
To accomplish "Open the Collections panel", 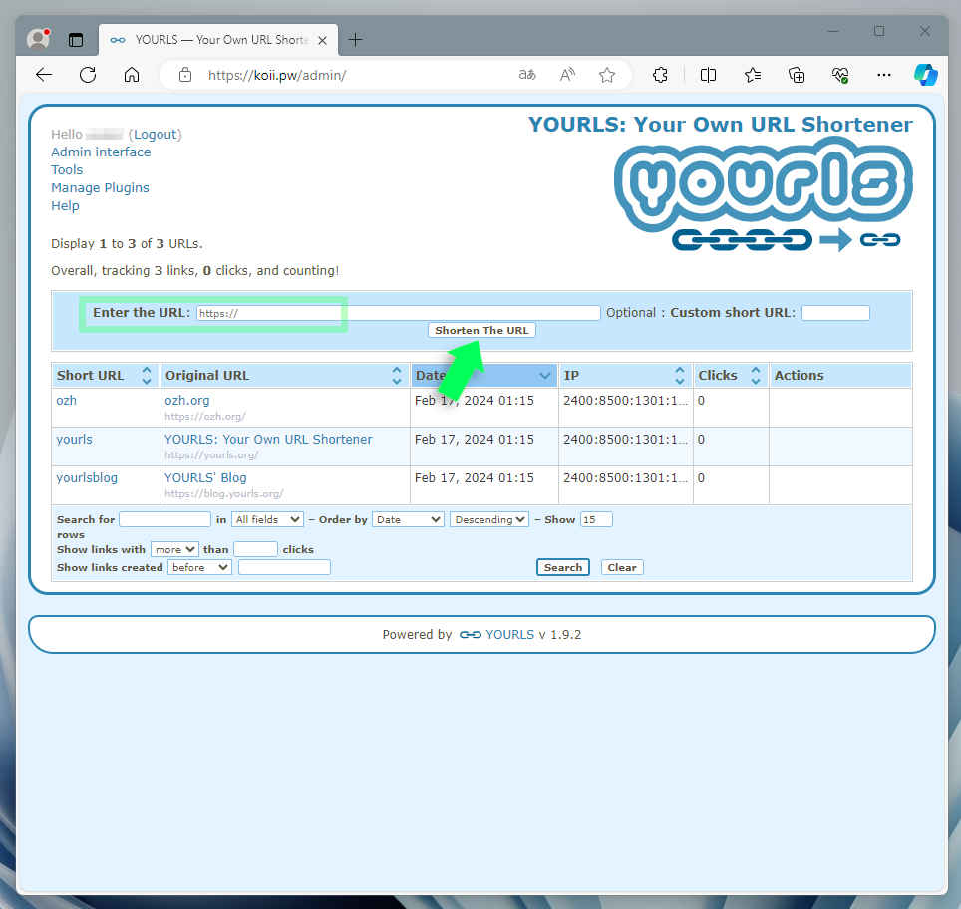I will pyautogui.click(x=797, y=75).
